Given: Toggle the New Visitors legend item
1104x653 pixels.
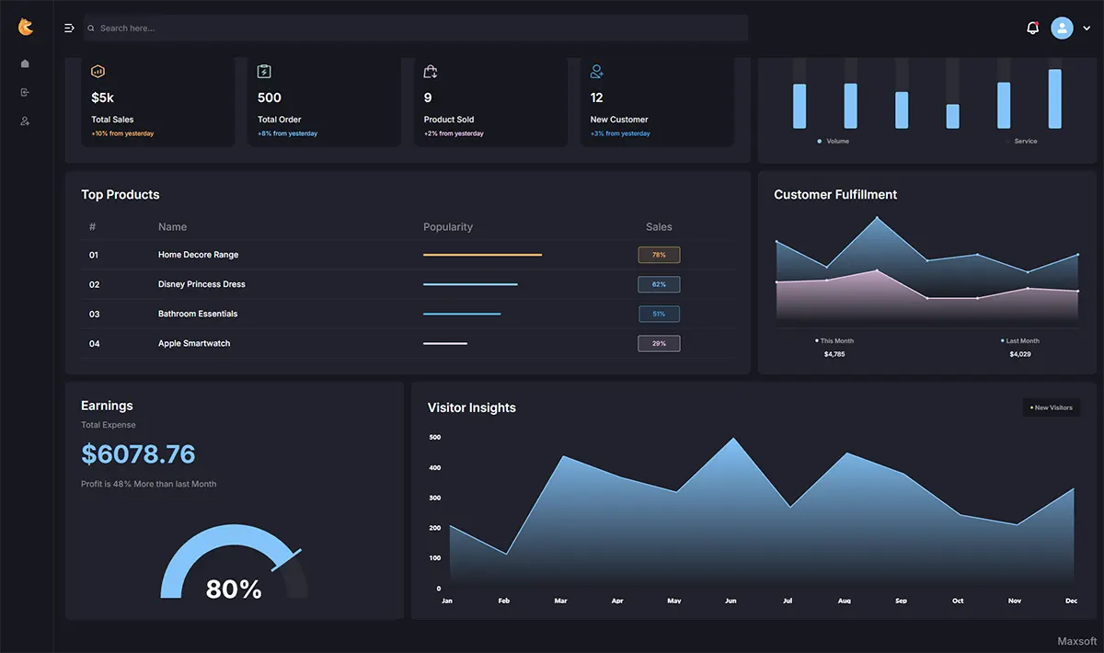Looking at the screenshot, I should coord(1052,407).
